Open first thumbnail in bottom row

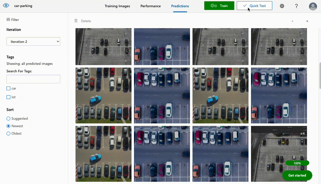click(x=103, y=154)
